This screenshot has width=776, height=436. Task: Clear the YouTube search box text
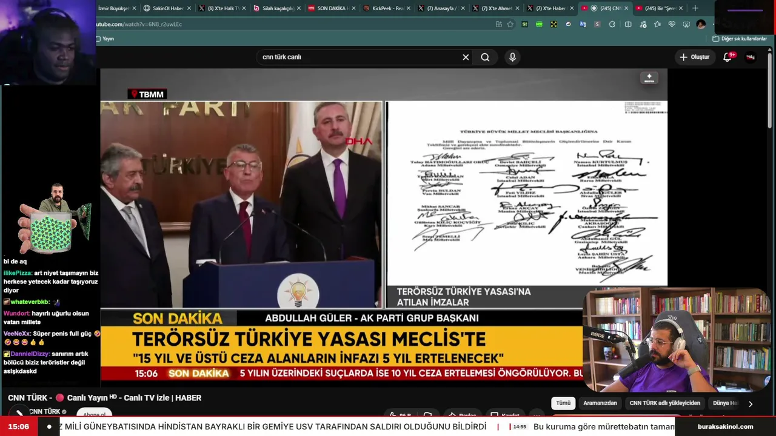(x=466, y=57)
